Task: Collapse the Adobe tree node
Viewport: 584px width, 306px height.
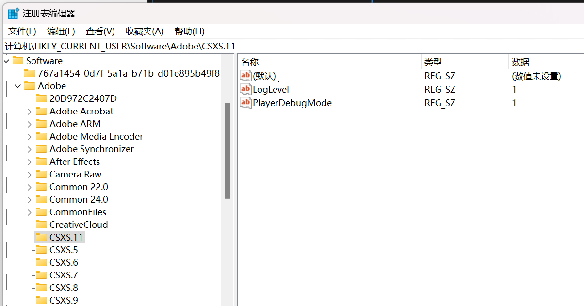Action: [18, 86]
